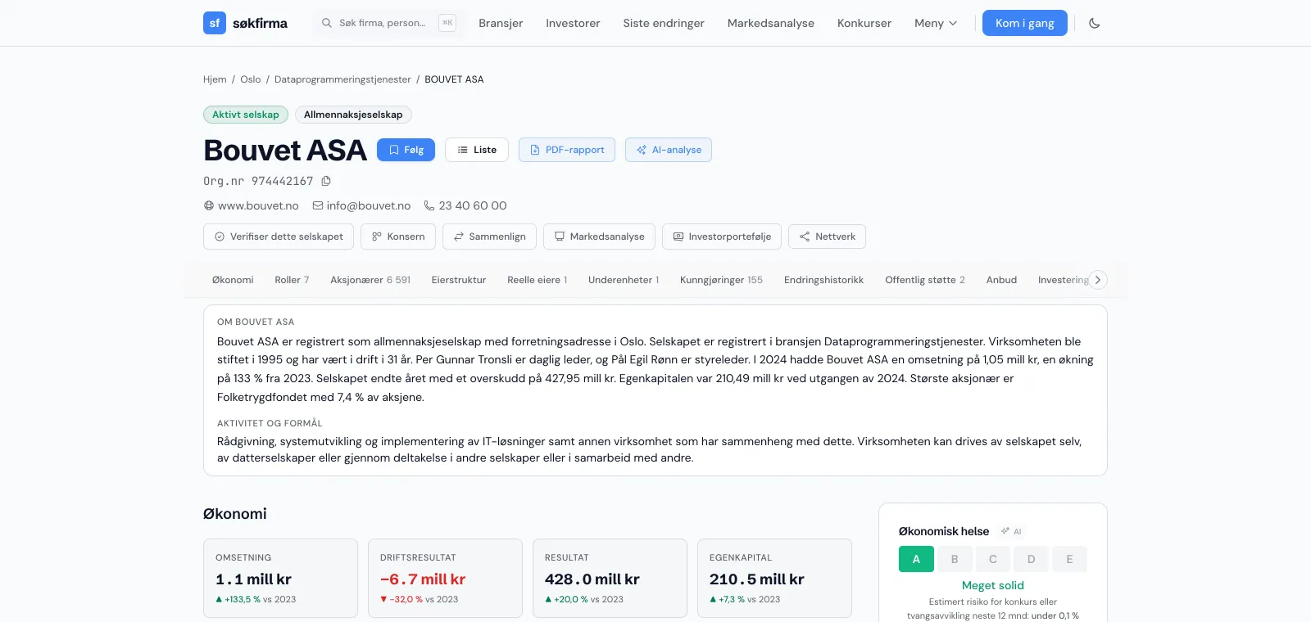The image size is (1311, 622).
Task: Switch to the Økonomi tab
Action: pos(233,280)
